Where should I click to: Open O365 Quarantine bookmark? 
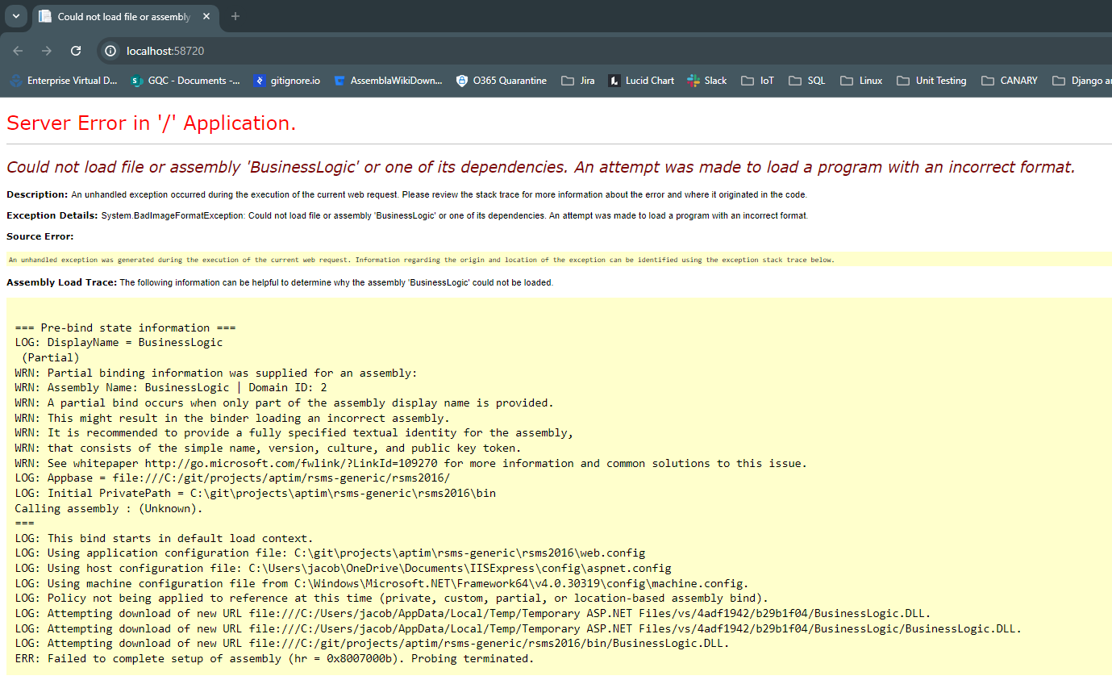[x=501, y=81]
